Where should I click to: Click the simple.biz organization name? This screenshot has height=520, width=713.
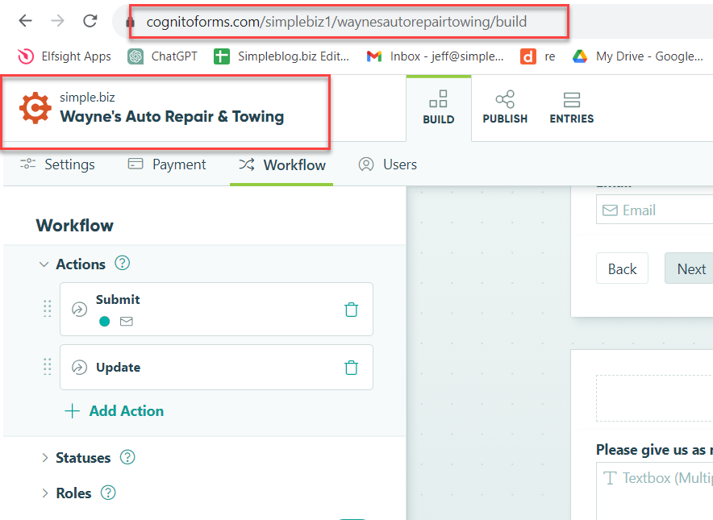click(x=87, y=98)
